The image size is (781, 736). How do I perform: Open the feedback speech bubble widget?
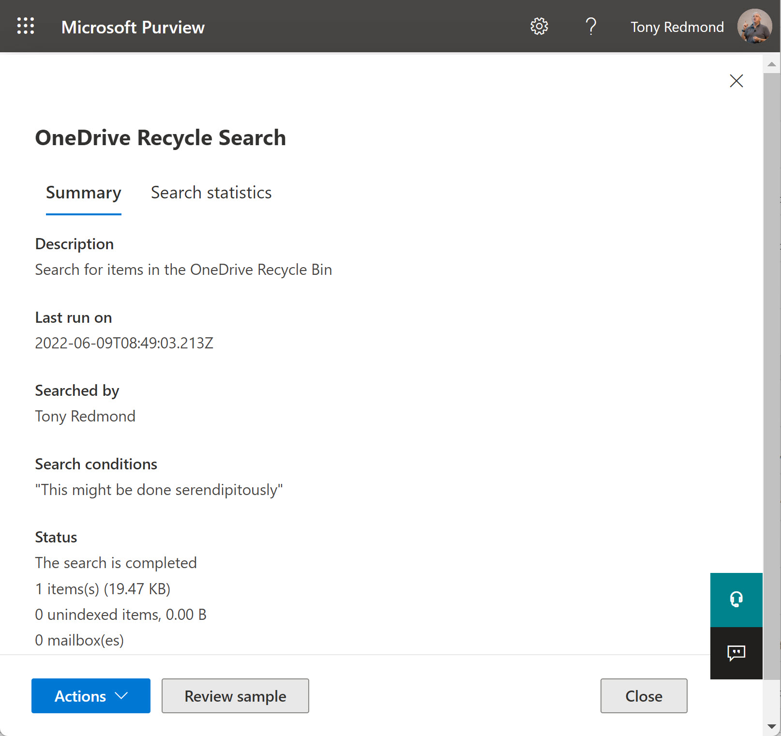(736, 653)
